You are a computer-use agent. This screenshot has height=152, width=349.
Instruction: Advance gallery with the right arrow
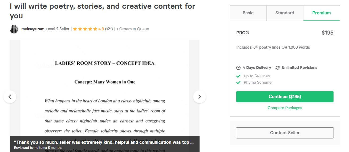pyautogui.click(x=200, y=97)
